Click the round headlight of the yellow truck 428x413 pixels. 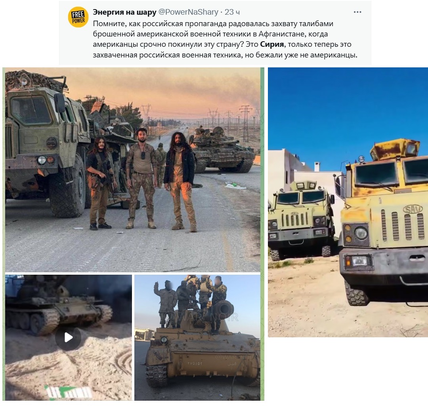pos(361,234)
